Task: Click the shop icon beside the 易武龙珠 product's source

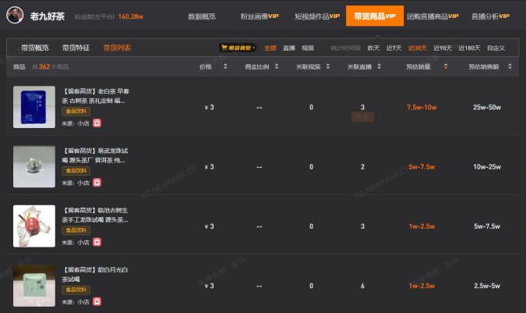Action: [97, 183]
